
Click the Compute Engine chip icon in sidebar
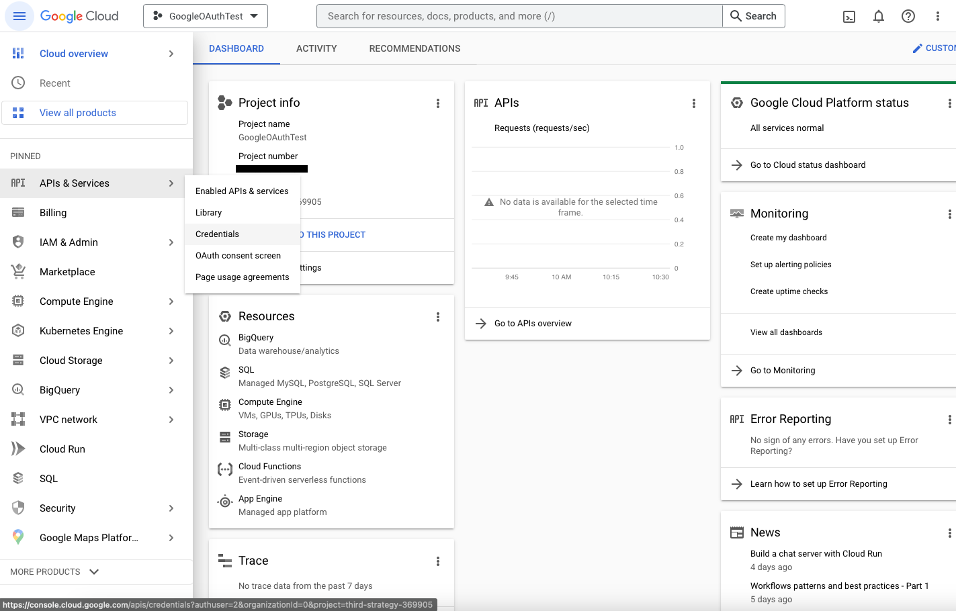18,301
